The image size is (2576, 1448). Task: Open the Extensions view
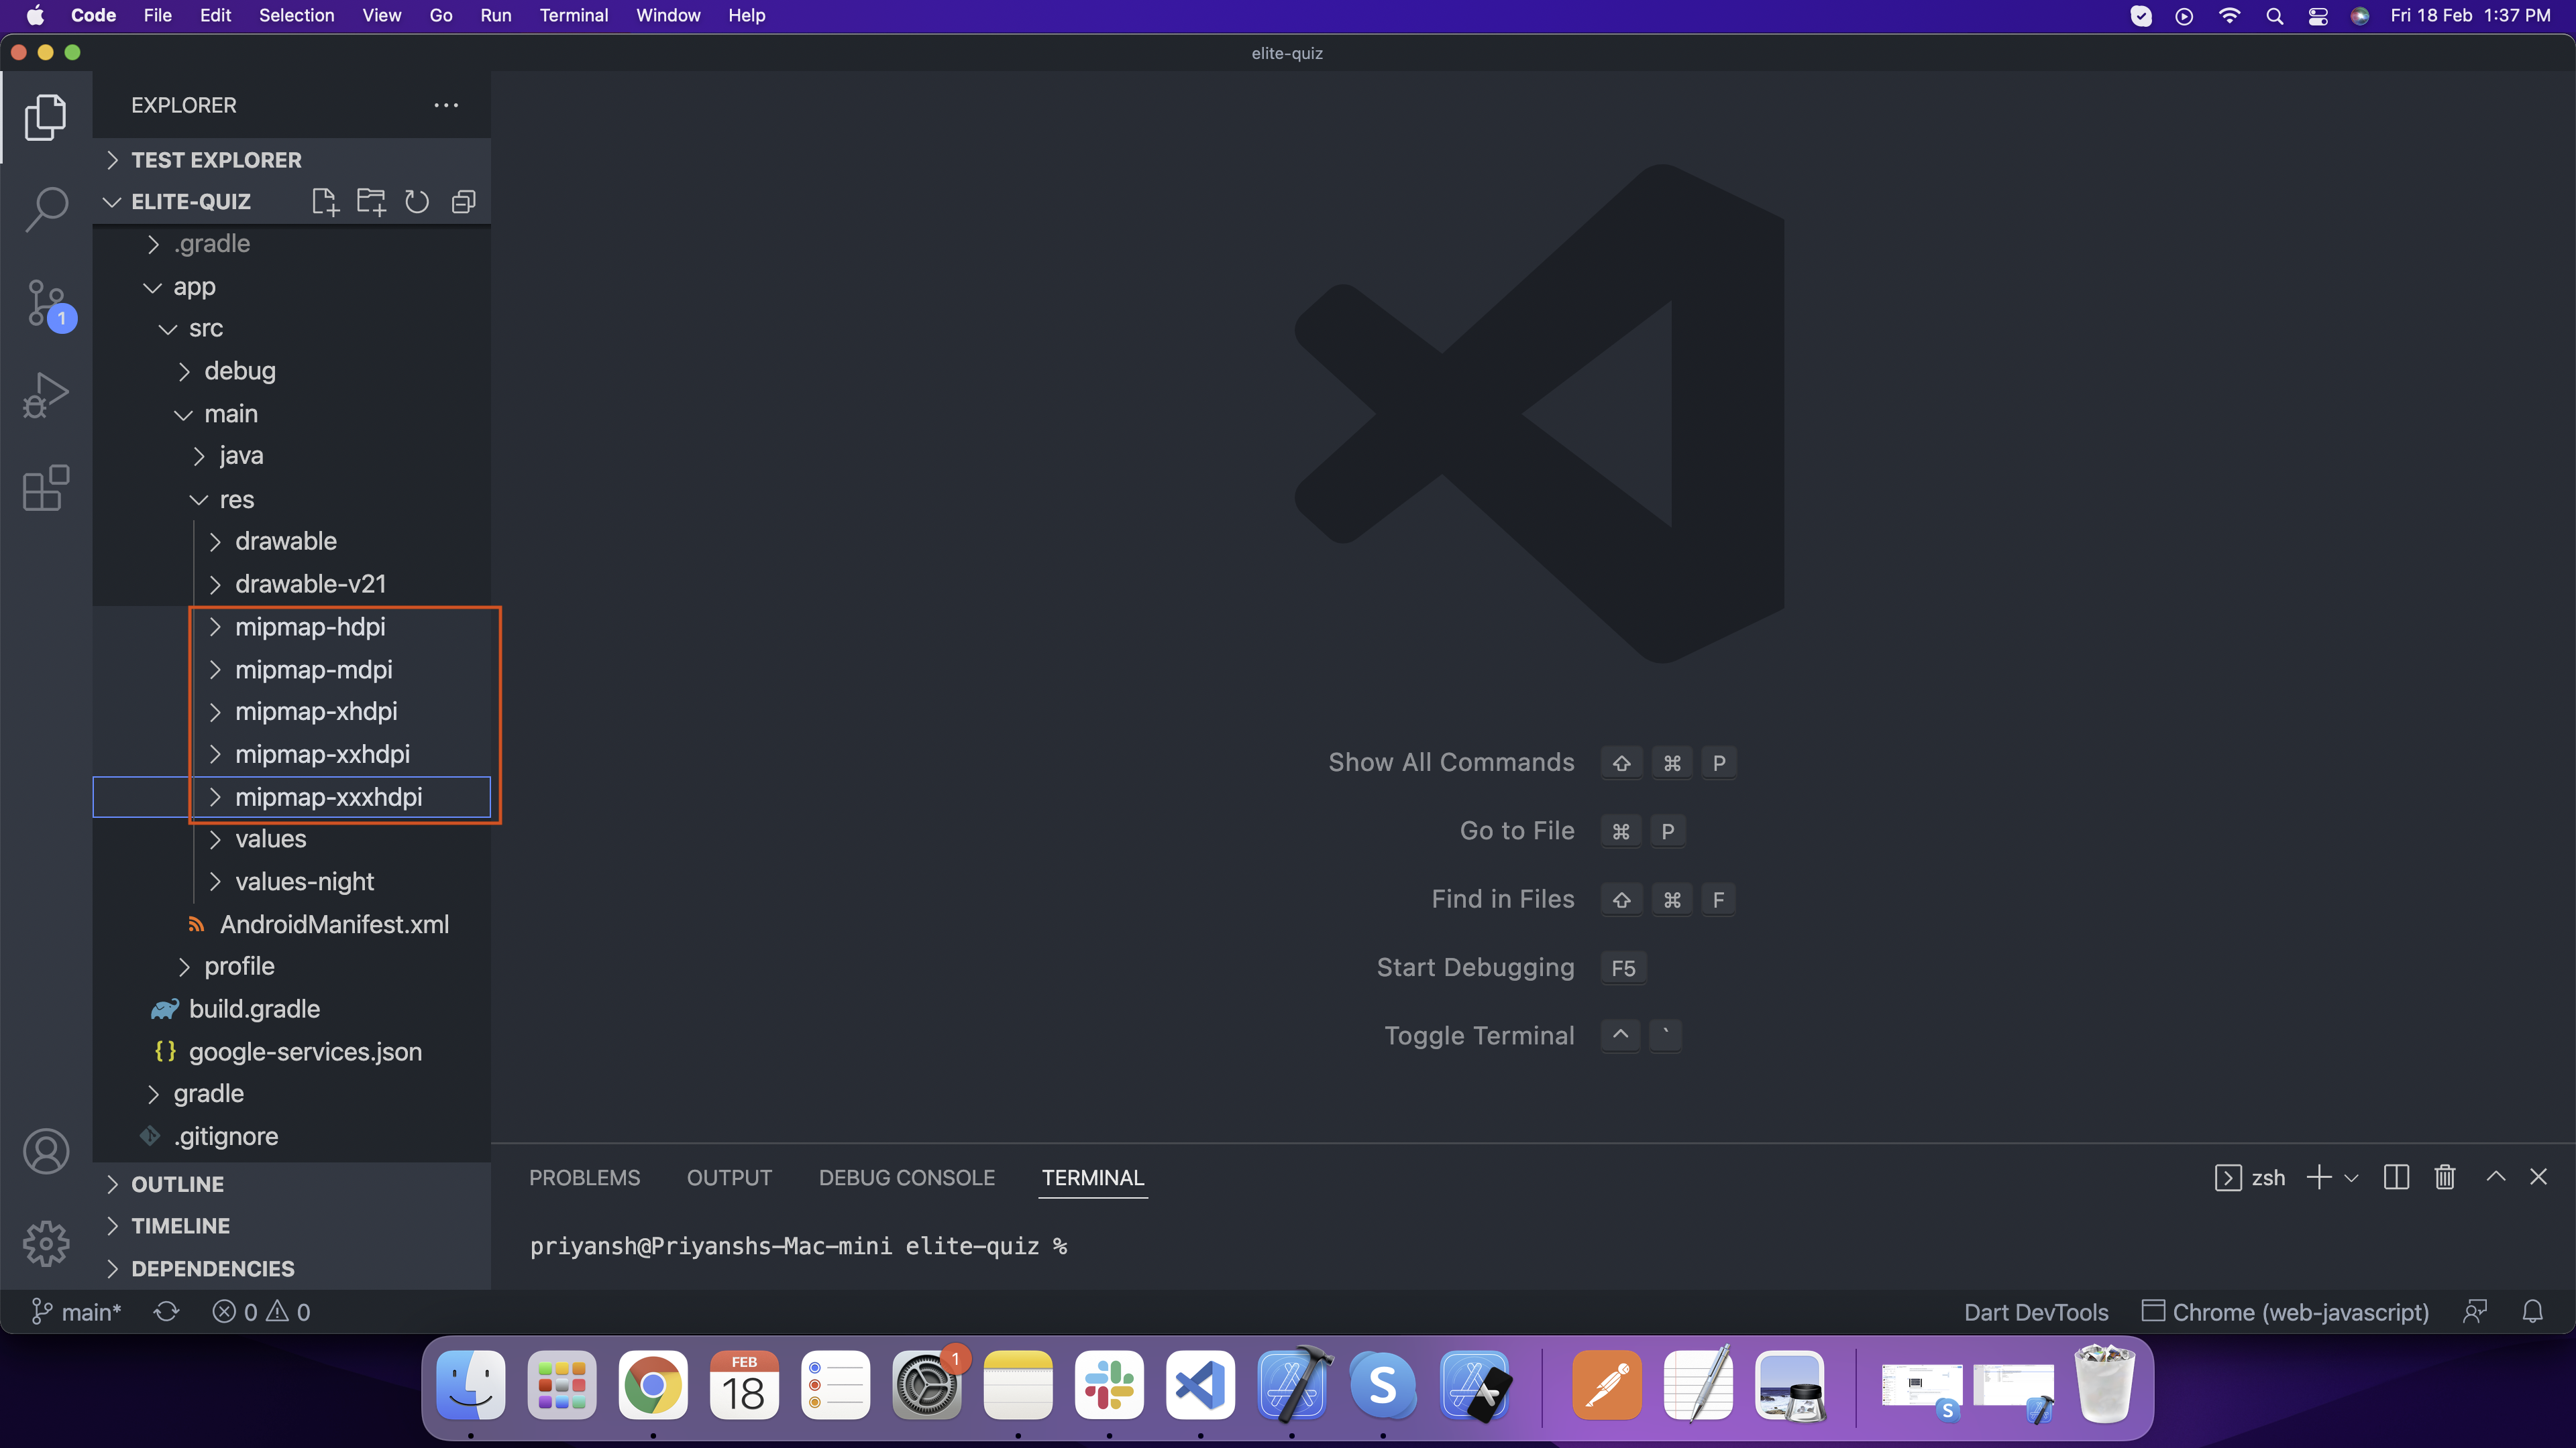[x=46, y=487]
